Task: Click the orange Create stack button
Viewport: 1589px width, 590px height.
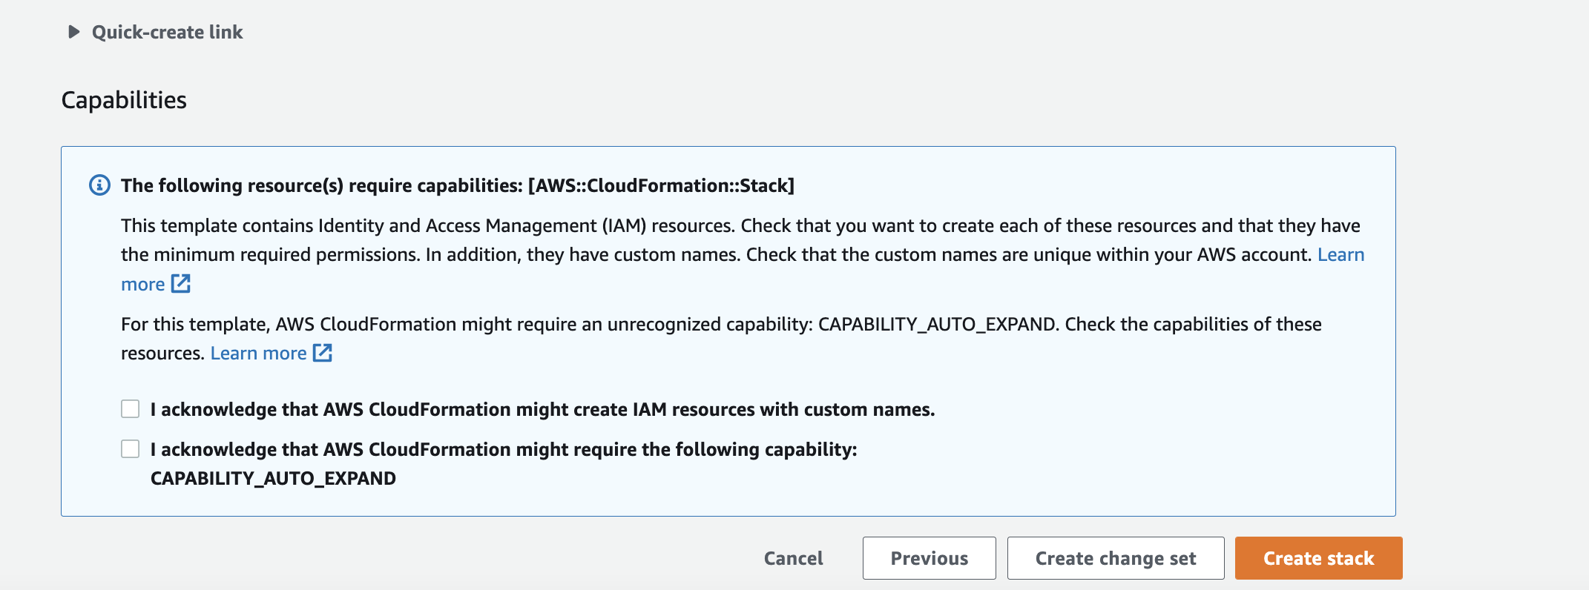Action: pyautogui.click(x=1319, y=558)
